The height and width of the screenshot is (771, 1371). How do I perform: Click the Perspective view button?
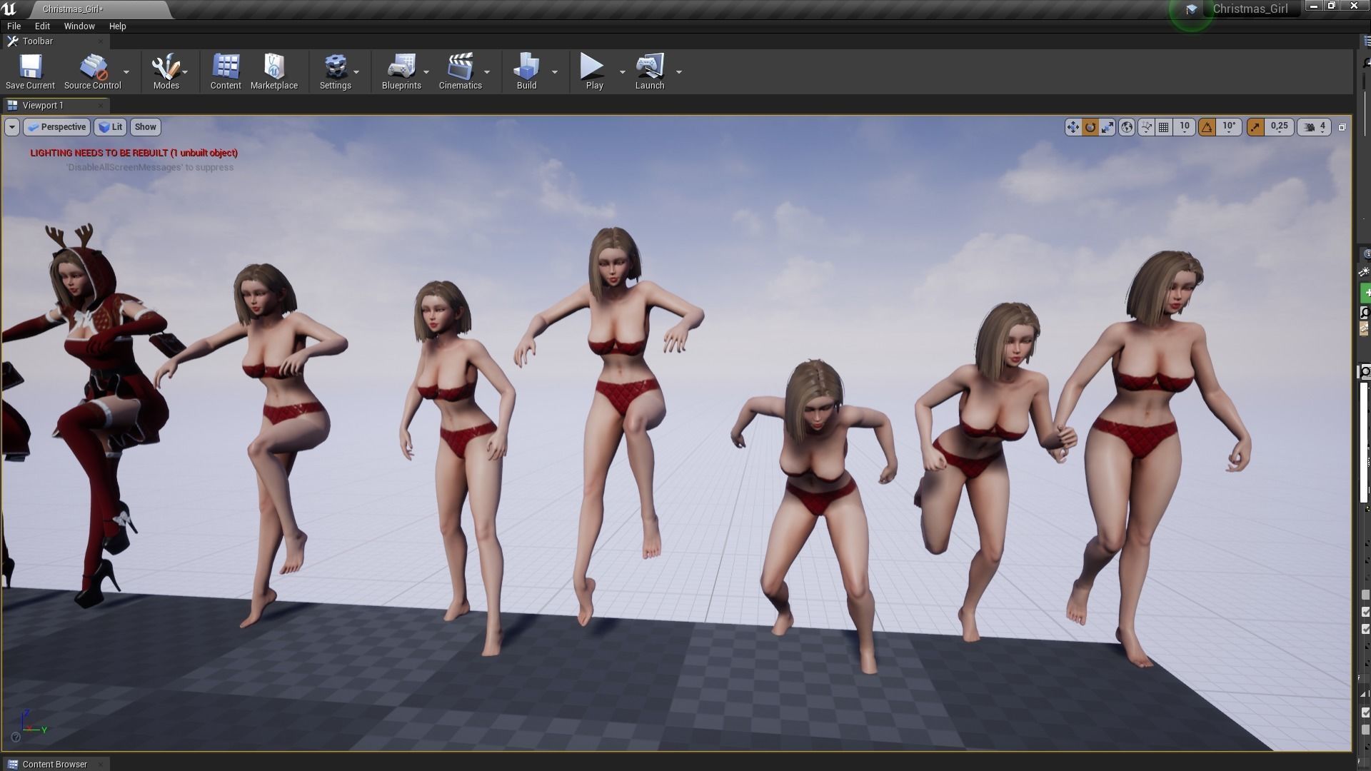click(57, 127)
